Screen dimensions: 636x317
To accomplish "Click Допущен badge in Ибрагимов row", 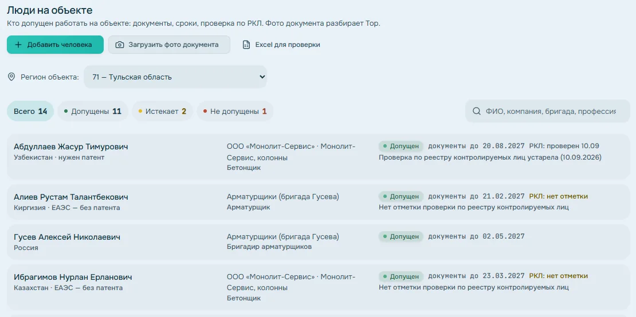I will (x=401, y=276).
